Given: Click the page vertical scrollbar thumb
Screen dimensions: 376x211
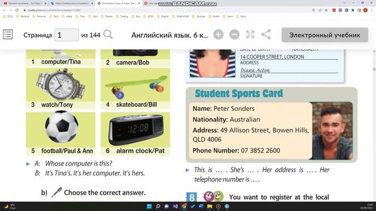Looking at the screenshot, I should tap(374, 69).
